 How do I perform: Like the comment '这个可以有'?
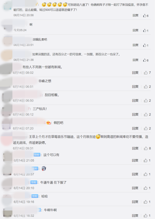point(147,160)
